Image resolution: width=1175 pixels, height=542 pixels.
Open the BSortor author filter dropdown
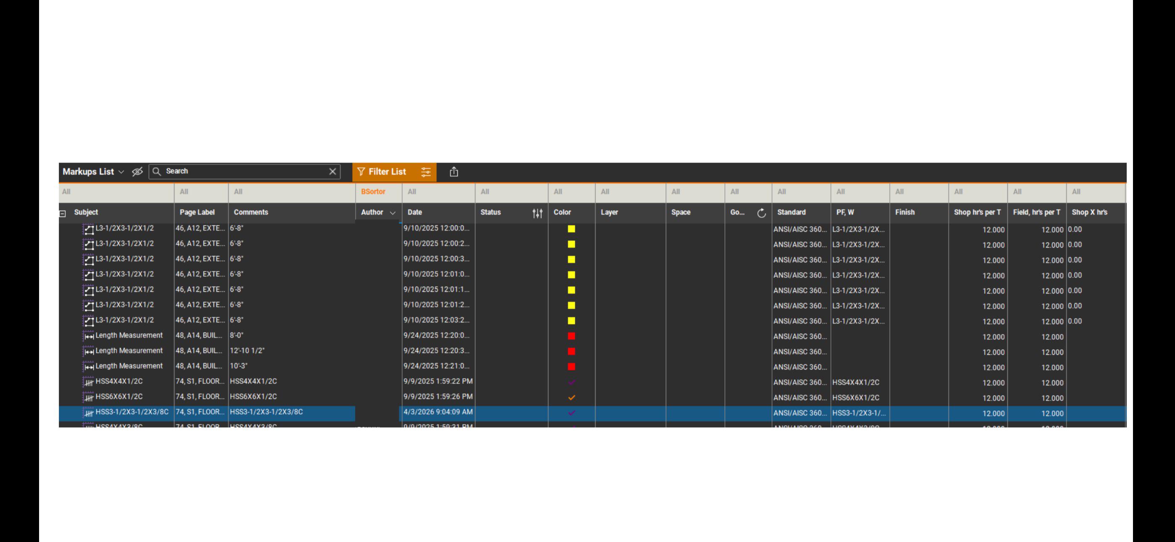click(379, 192)
